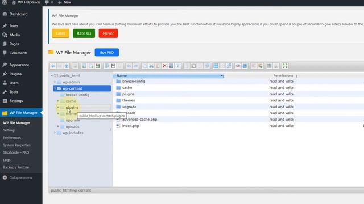Viewport: 364px width, 204px height.
Task: Click the New folder toolbar icon
Action: click(84, 66)
